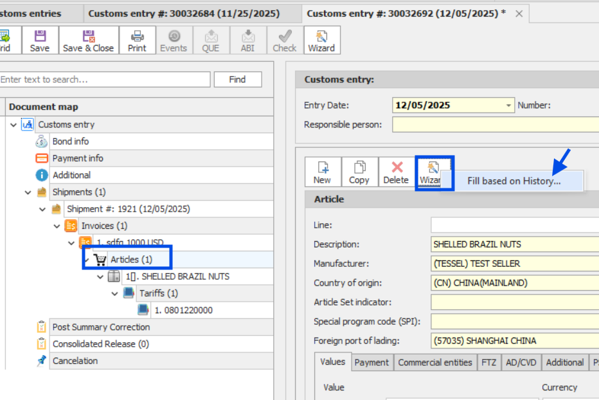Open the AD/CVD tab
This screenshot has width=599, height=400.
click(521, 362)
